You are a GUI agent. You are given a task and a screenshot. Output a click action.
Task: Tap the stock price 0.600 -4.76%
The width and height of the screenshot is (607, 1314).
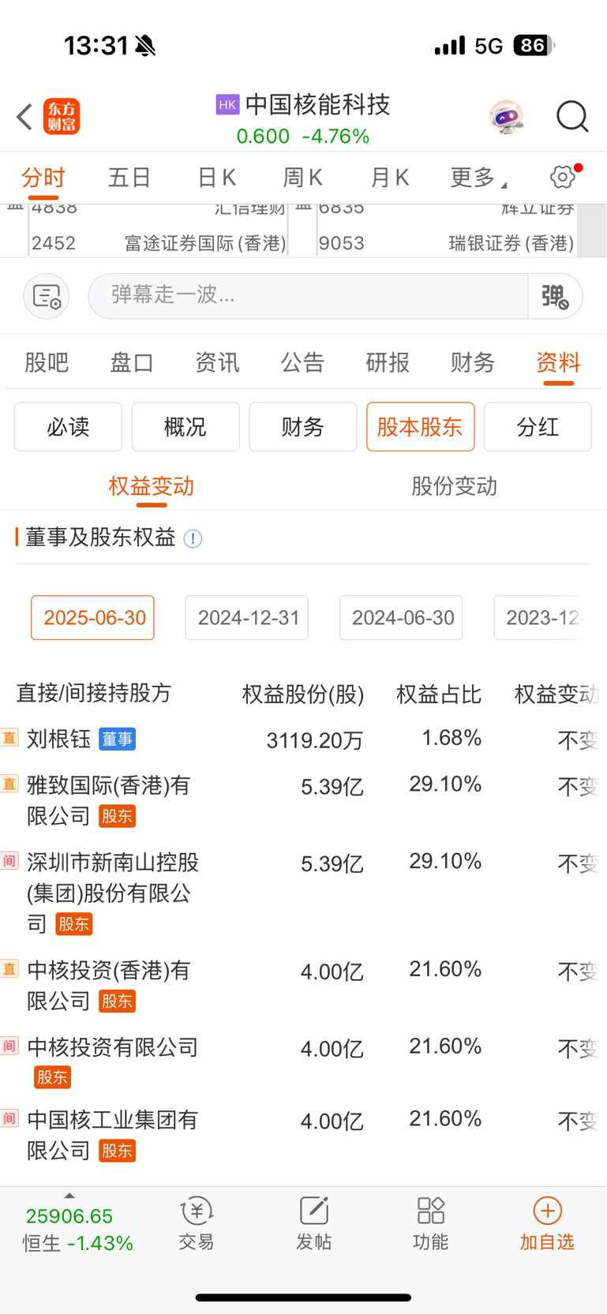click(x=303, y=137)
